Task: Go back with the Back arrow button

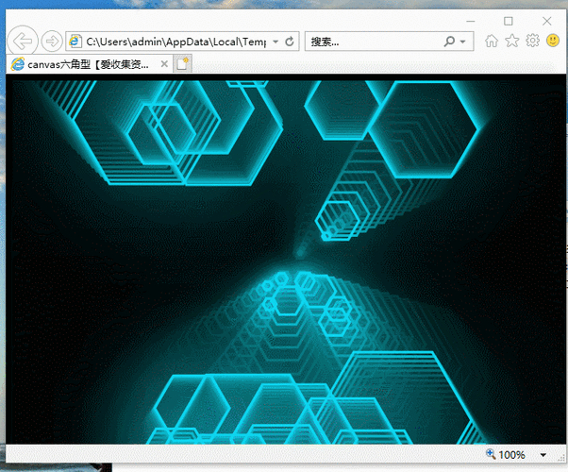Action: [x=23, y=41]
